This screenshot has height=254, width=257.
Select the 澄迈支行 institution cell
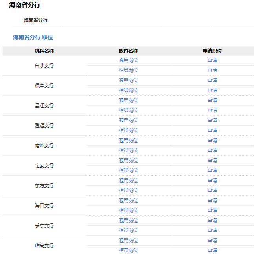[44, 126]
